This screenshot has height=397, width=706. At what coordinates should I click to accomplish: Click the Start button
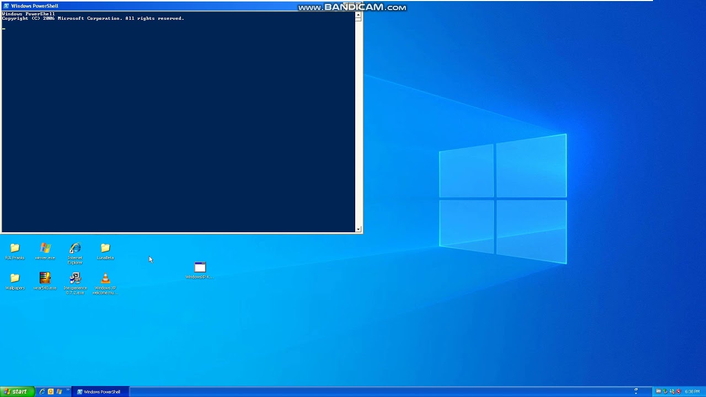(x=17, y=391)
